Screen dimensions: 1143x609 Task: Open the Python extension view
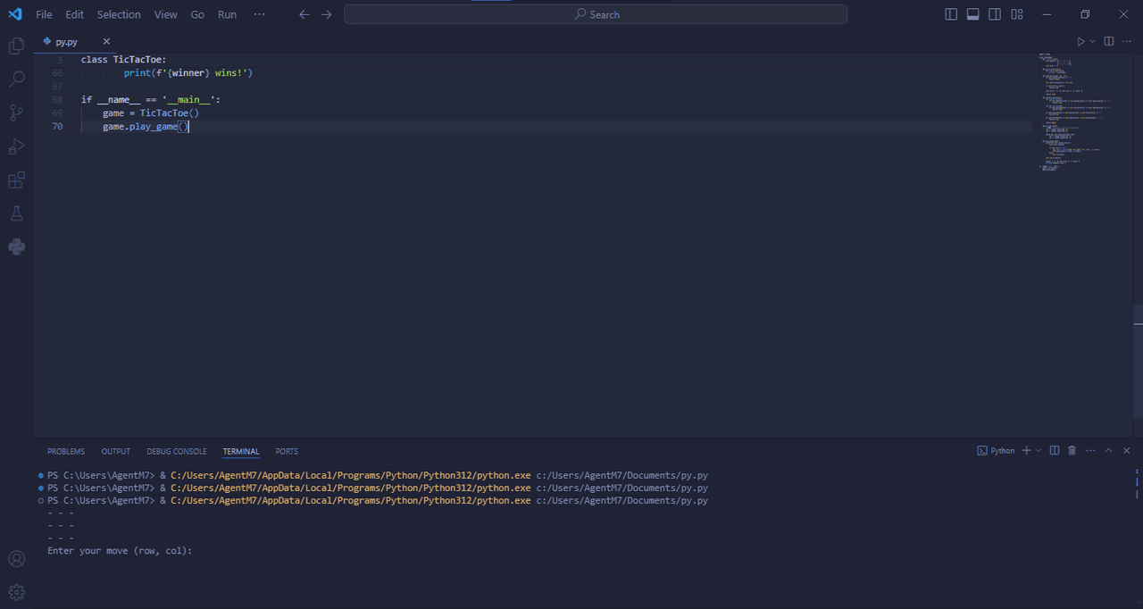click(x=16, y=247)
